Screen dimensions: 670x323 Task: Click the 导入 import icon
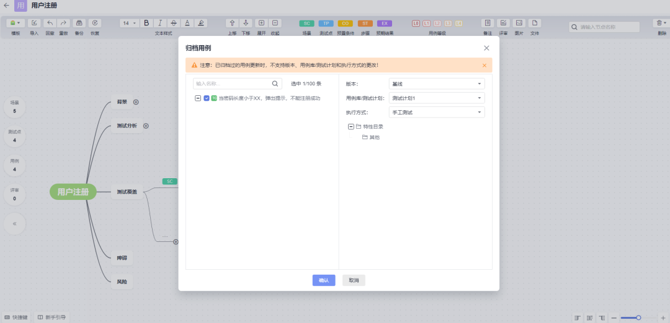click(34, 23)
